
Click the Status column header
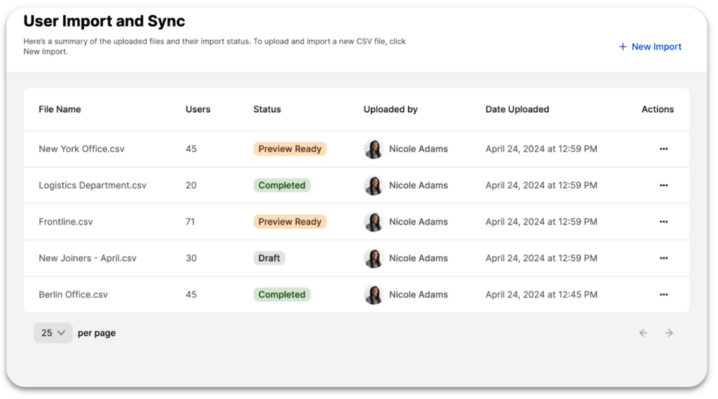click(267, 109)
